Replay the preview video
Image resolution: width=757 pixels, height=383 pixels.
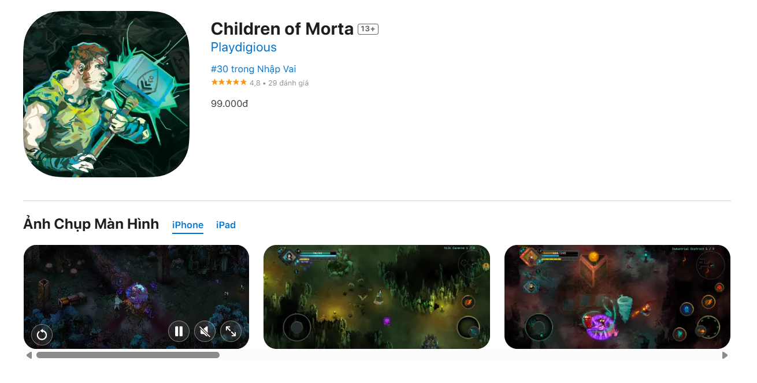pos(42,334)
